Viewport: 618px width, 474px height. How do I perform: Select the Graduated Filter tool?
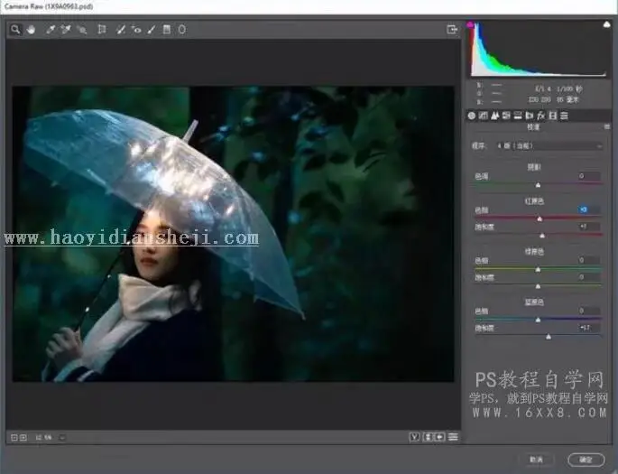[167, 30]
